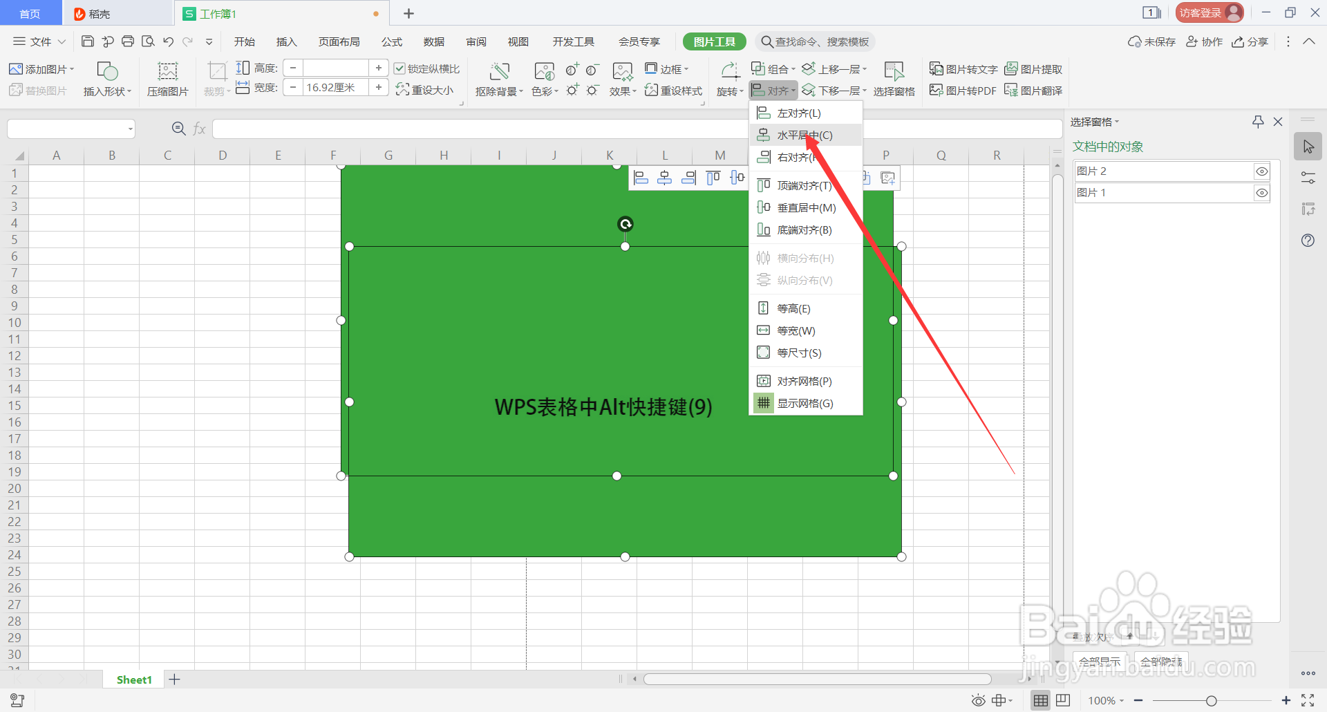1327x712 pixels.
Task: Click Picture to Text (图片转文字)
Action: click(963, 69)
